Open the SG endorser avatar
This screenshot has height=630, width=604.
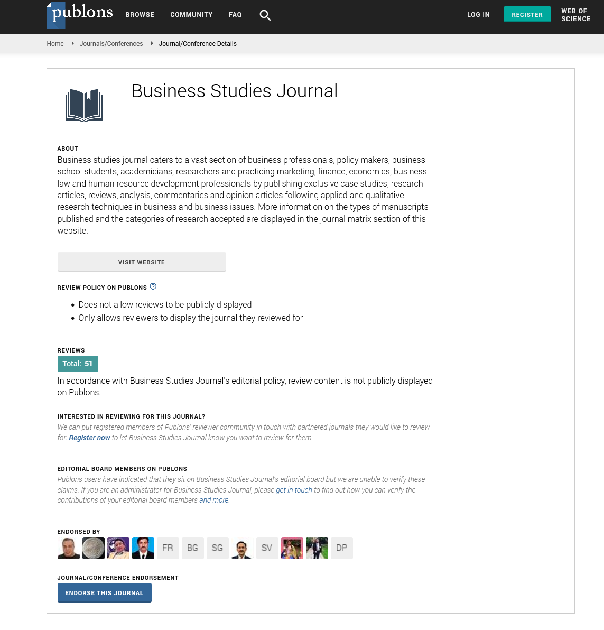point(218,548)
